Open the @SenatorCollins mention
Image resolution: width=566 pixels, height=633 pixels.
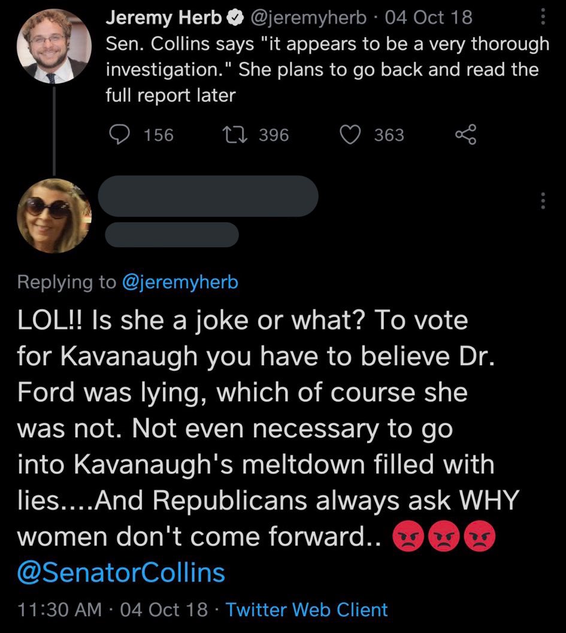(122, 573)
